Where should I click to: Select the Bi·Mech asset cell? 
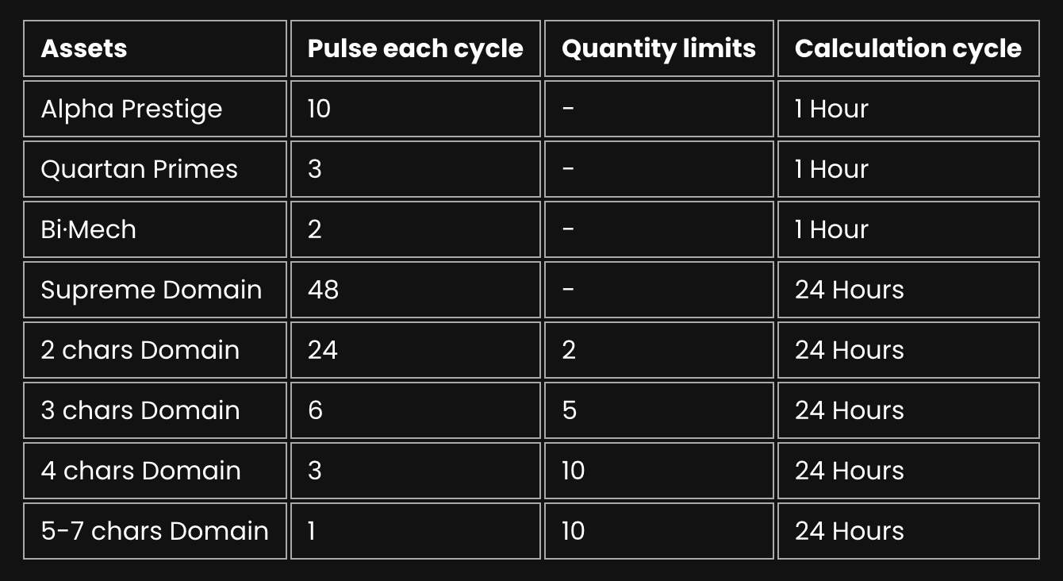click(x=155, y=229)
